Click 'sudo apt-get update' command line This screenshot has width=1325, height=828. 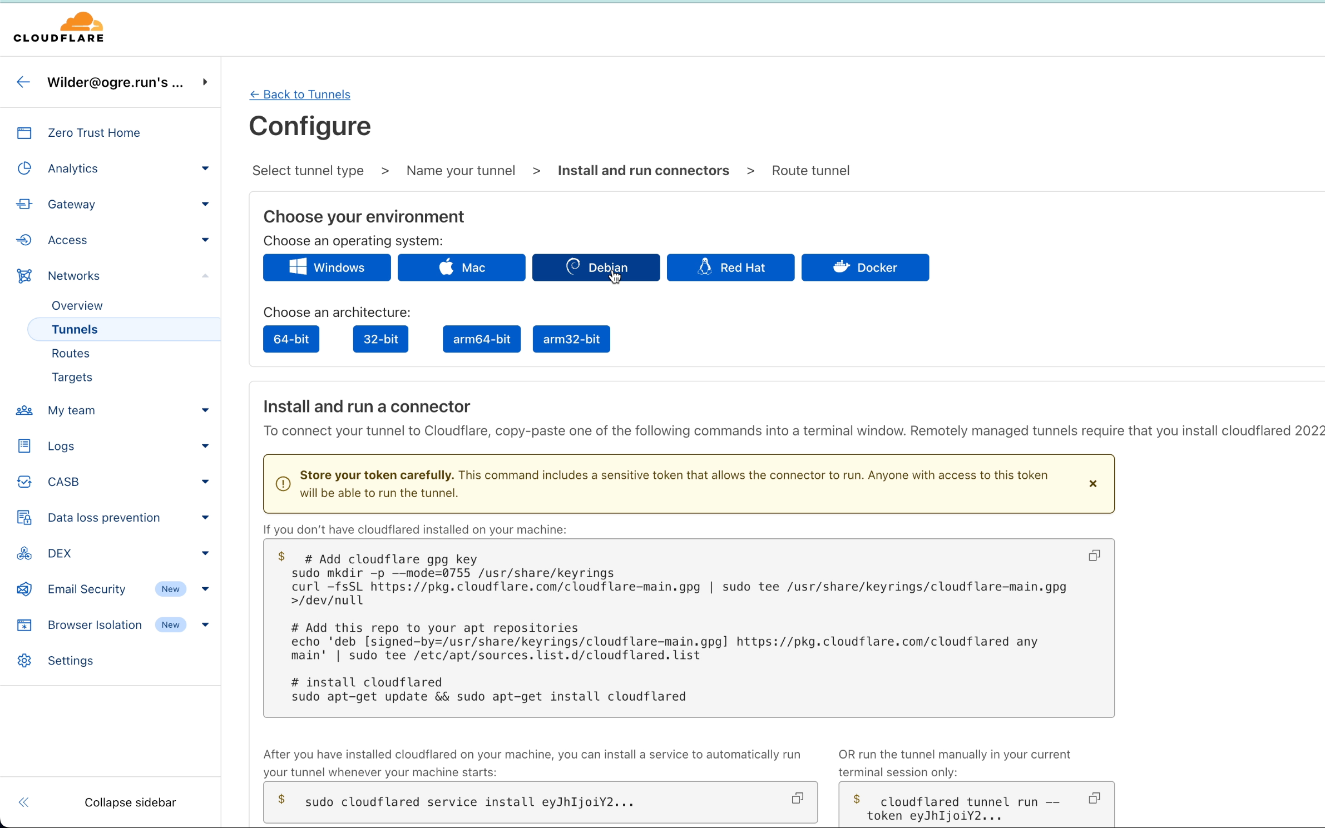click(488, 697)
